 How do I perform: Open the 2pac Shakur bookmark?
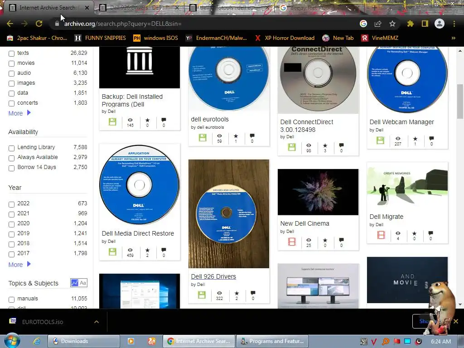pyautogui.click(x=37, y=38)
